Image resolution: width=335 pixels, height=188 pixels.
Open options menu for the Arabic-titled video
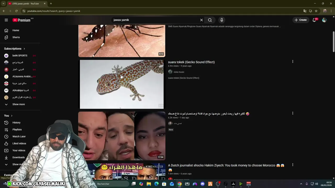pos(293,113)
